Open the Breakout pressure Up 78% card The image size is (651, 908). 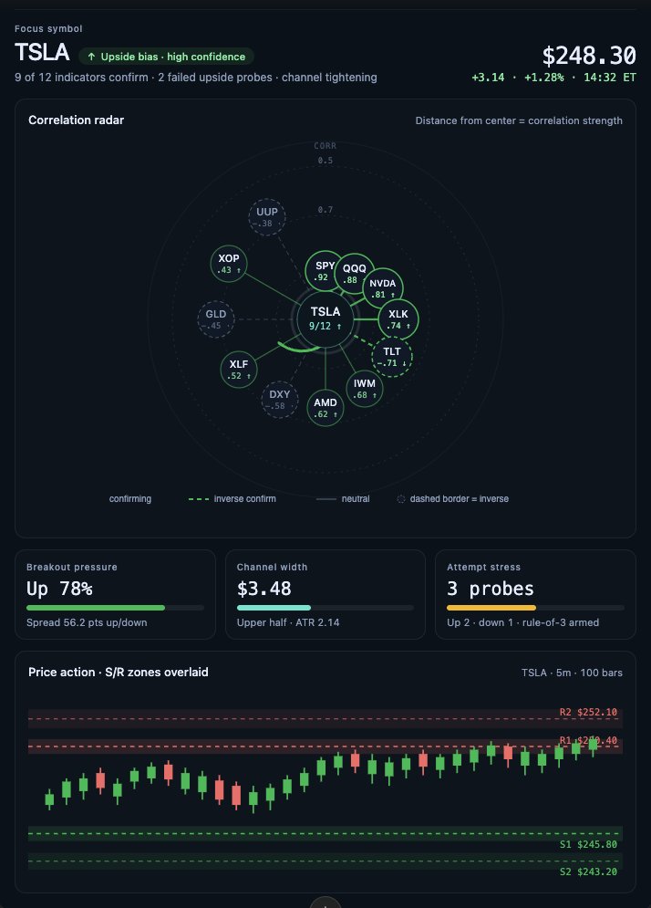pos(115,595)
